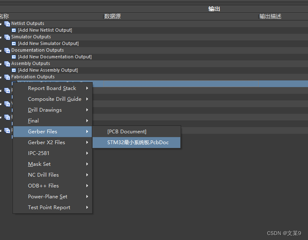Click the Simulator Outputs folder icon
This screenshot has width=308, height=240.
click(7, 37)
